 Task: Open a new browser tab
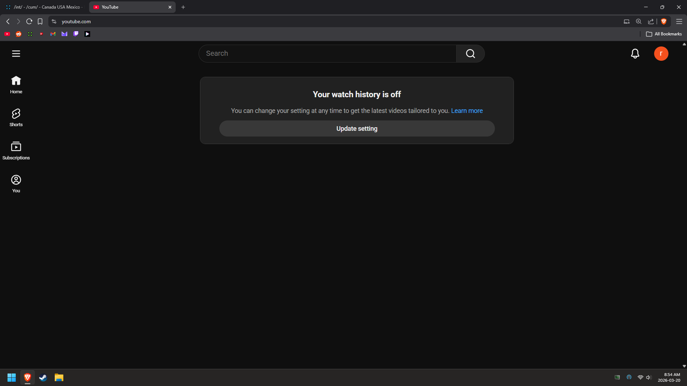(183, 7)
